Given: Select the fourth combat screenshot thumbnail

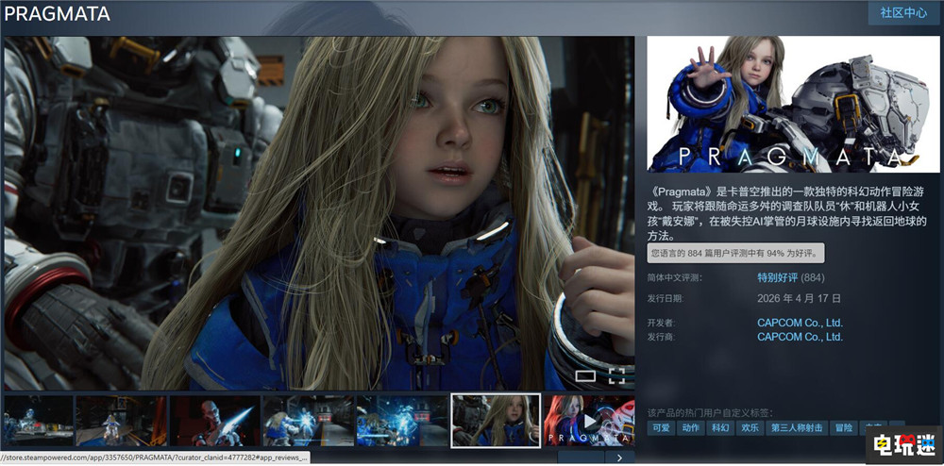Looking at the screenshot, I should pyautogui.click(x=307, y=420).
